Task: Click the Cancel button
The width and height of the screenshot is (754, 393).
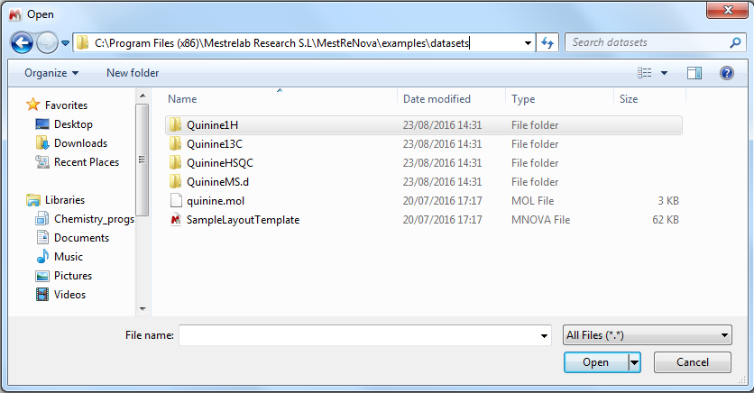Action: coord(693,362)
